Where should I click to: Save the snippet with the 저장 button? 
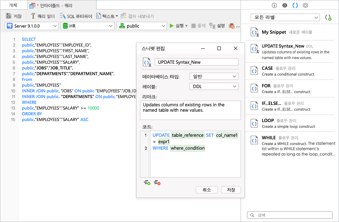[x=231, y=190]
